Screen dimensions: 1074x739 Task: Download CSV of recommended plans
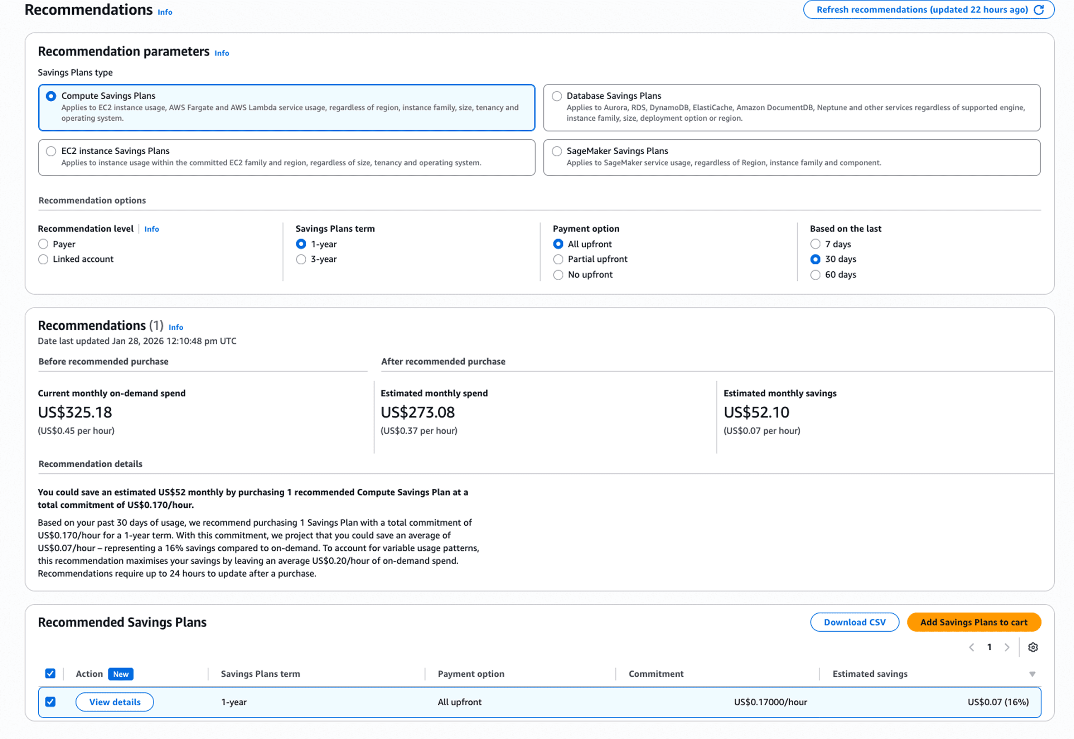click(854, 622)
